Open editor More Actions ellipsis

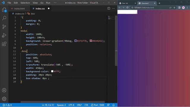(113, 8)
